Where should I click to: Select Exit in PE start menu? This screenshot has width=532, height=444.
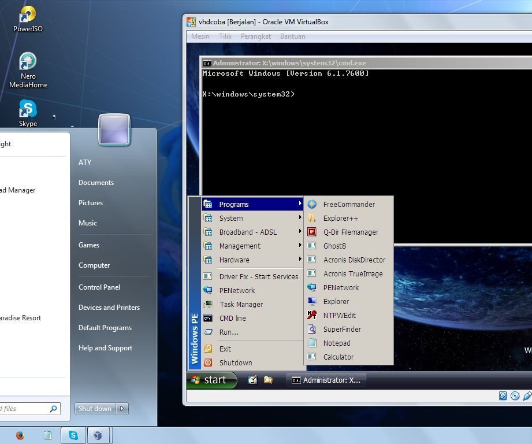pos(252,349)
